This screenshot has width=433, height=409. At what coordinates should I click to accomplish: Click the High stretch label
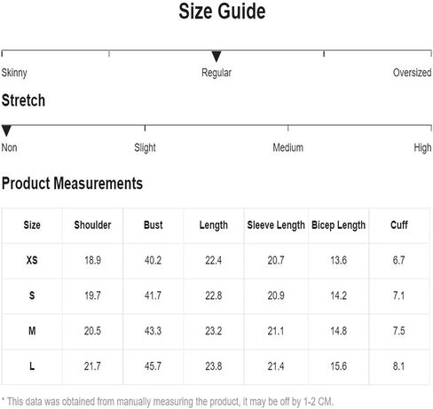(x=422, y=147)
